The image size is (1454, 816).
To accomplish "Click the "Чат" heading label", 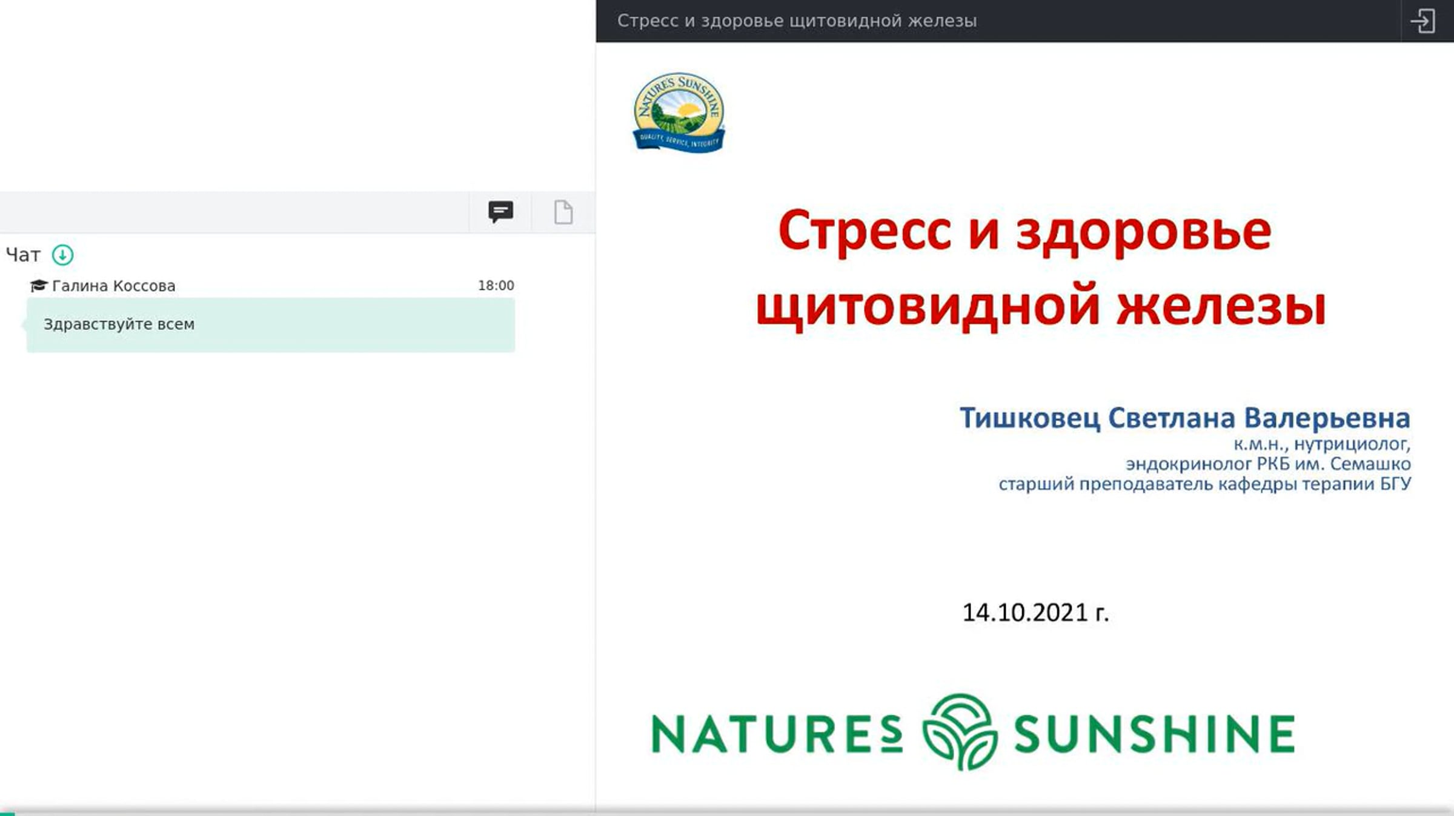I will click(x=23, y=255).
